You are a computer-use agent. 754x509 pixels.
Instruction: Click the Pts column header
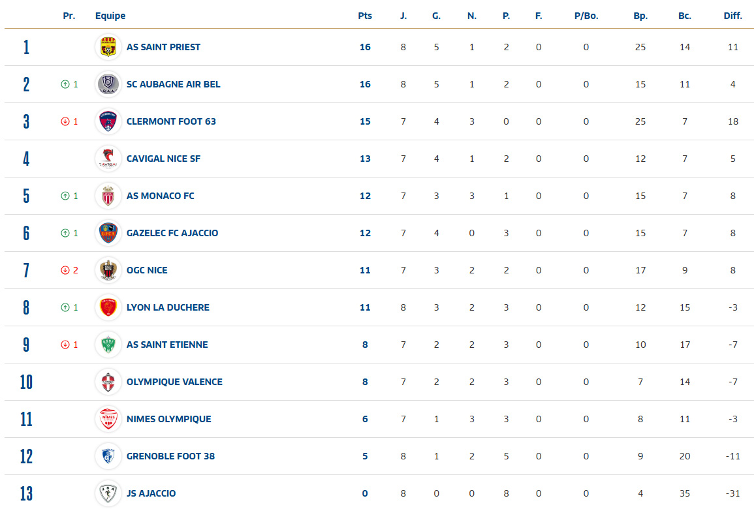click(365, 16)
